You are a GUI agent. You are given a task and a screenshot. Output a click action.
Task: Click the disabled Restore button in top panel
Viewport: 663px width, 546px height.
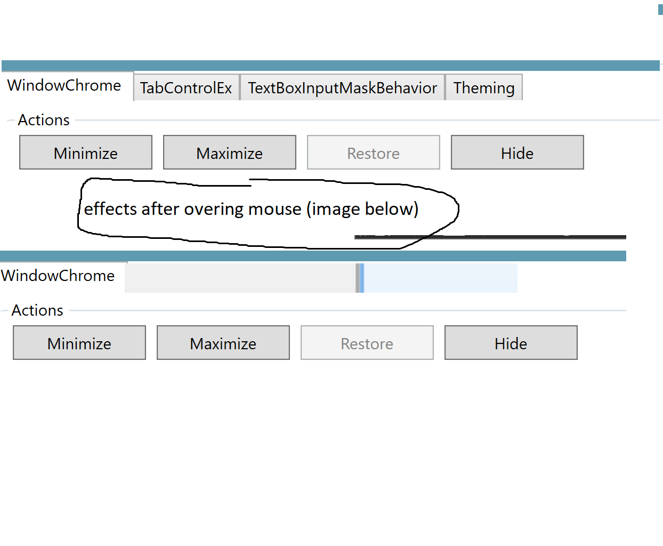pos(373,152)
